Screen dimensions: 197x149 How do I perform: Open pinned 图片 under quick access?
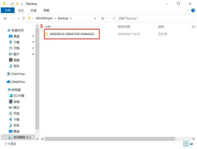point(14,54)
